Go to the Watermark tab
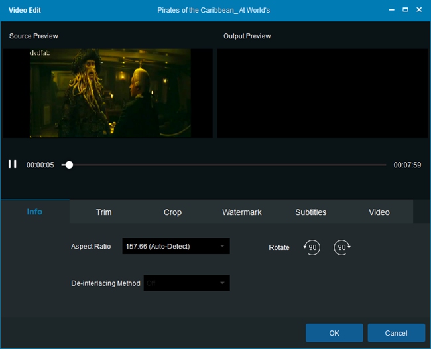 pos(241,212)
